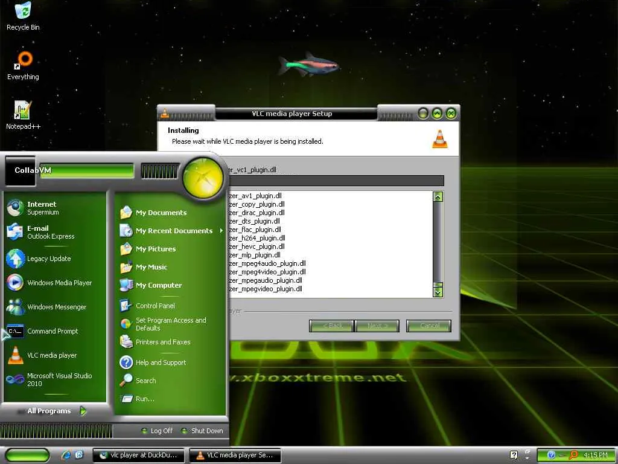Click the Shut Down button
This screenshot has height=464, width=618.
click(x=202, y=431)
